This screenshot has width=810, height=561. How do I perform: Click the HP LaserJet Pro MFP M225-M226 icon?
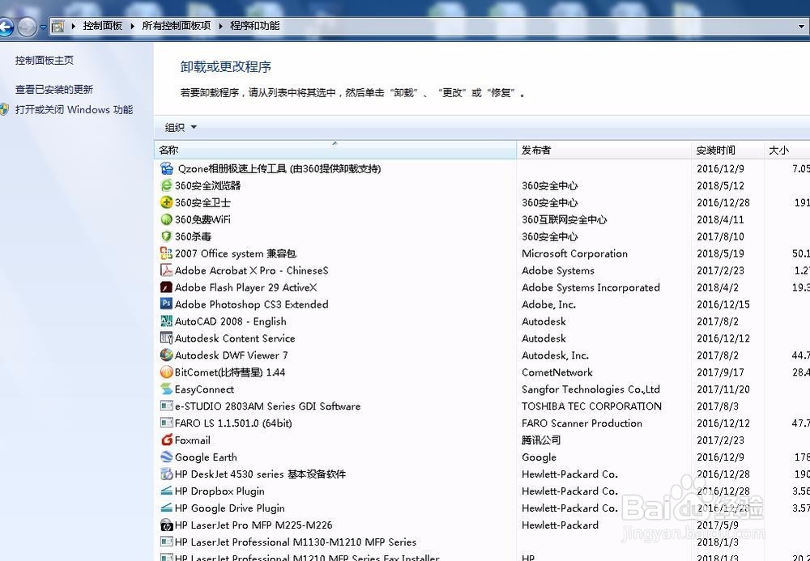coord(166,525)
